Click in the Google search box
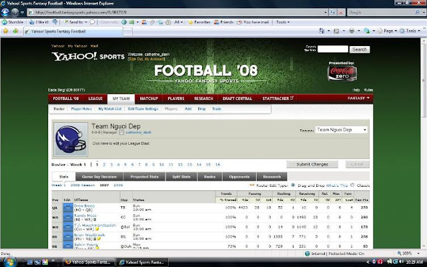 (380, 12)
